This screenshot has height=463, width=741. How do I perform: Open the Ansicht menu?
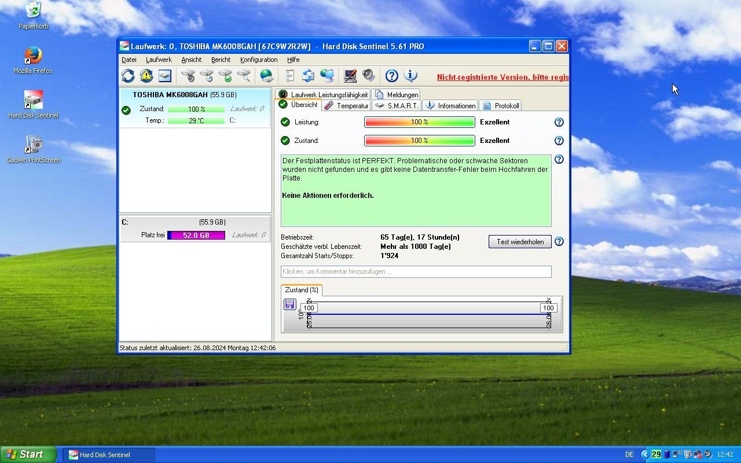[192, 60]
